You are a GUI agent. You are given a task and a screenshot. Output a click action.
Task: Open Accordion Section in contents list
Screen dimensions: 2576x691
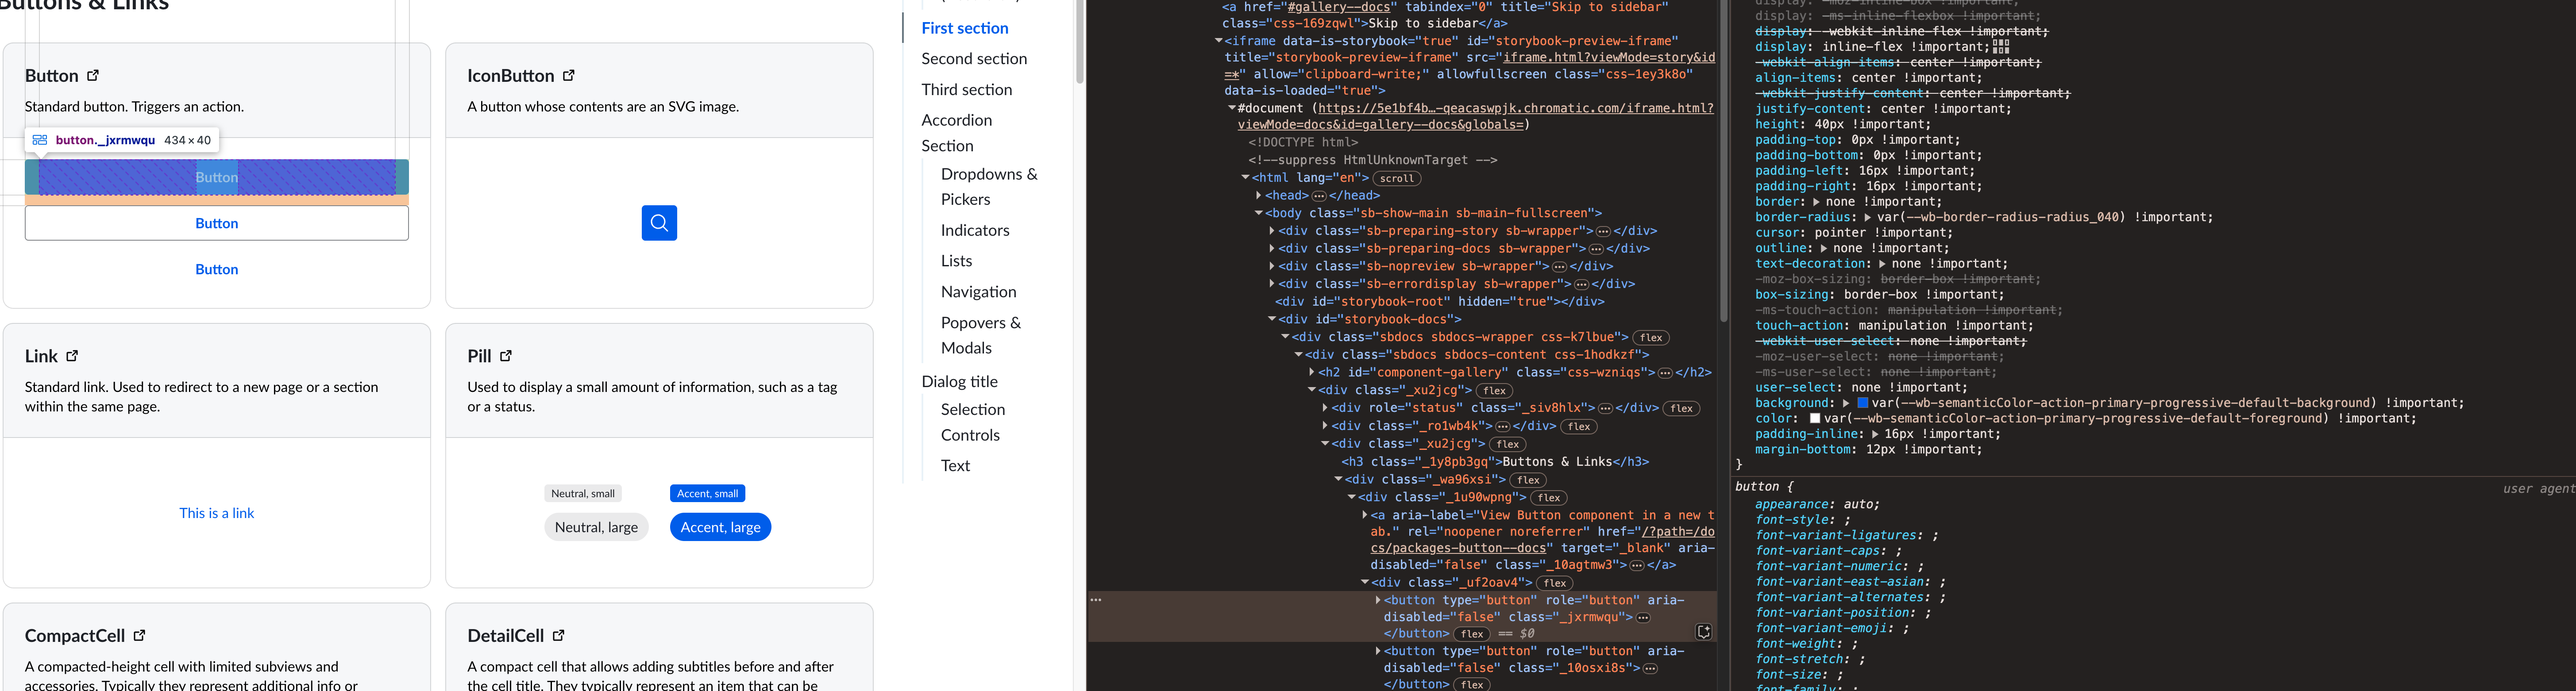tap(957, 133)
